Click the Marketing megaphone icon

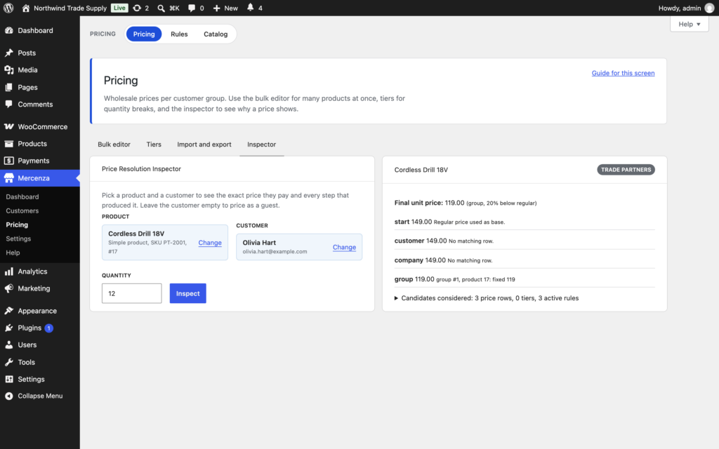8,288
